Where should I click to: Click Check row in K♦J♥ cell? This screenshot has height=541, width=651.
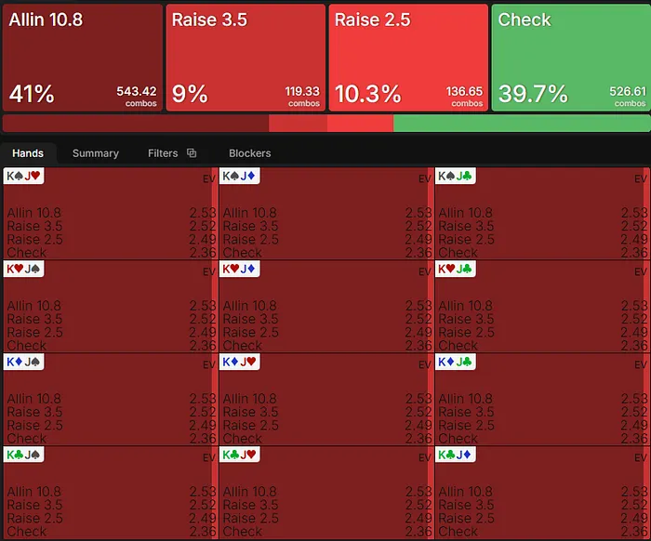pyautogui.click(x=327, y=439)
